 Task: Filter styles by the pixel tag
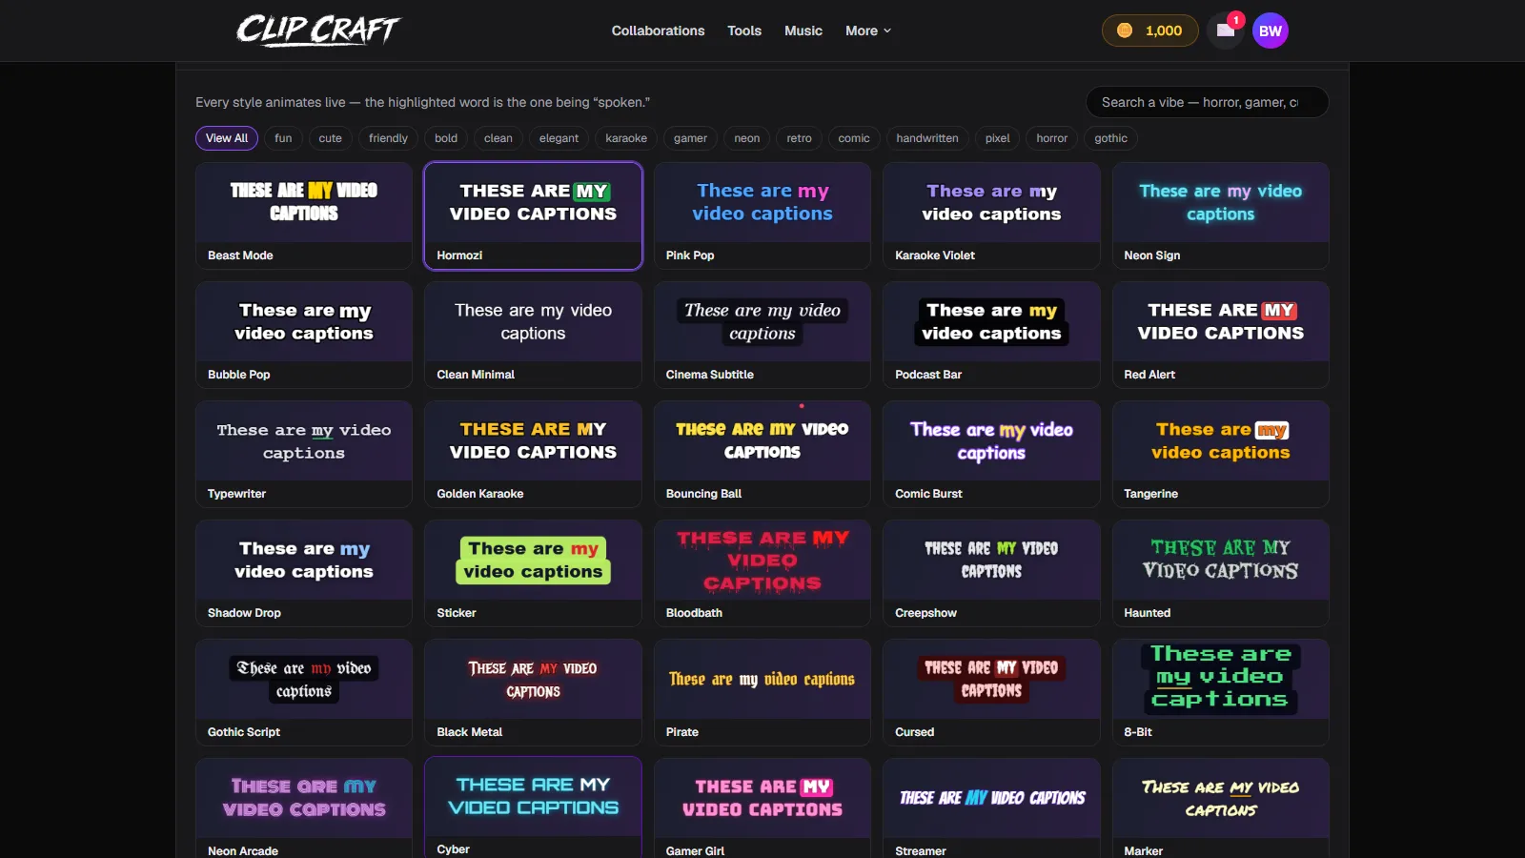pyautogui.click(x=998, y=138)
